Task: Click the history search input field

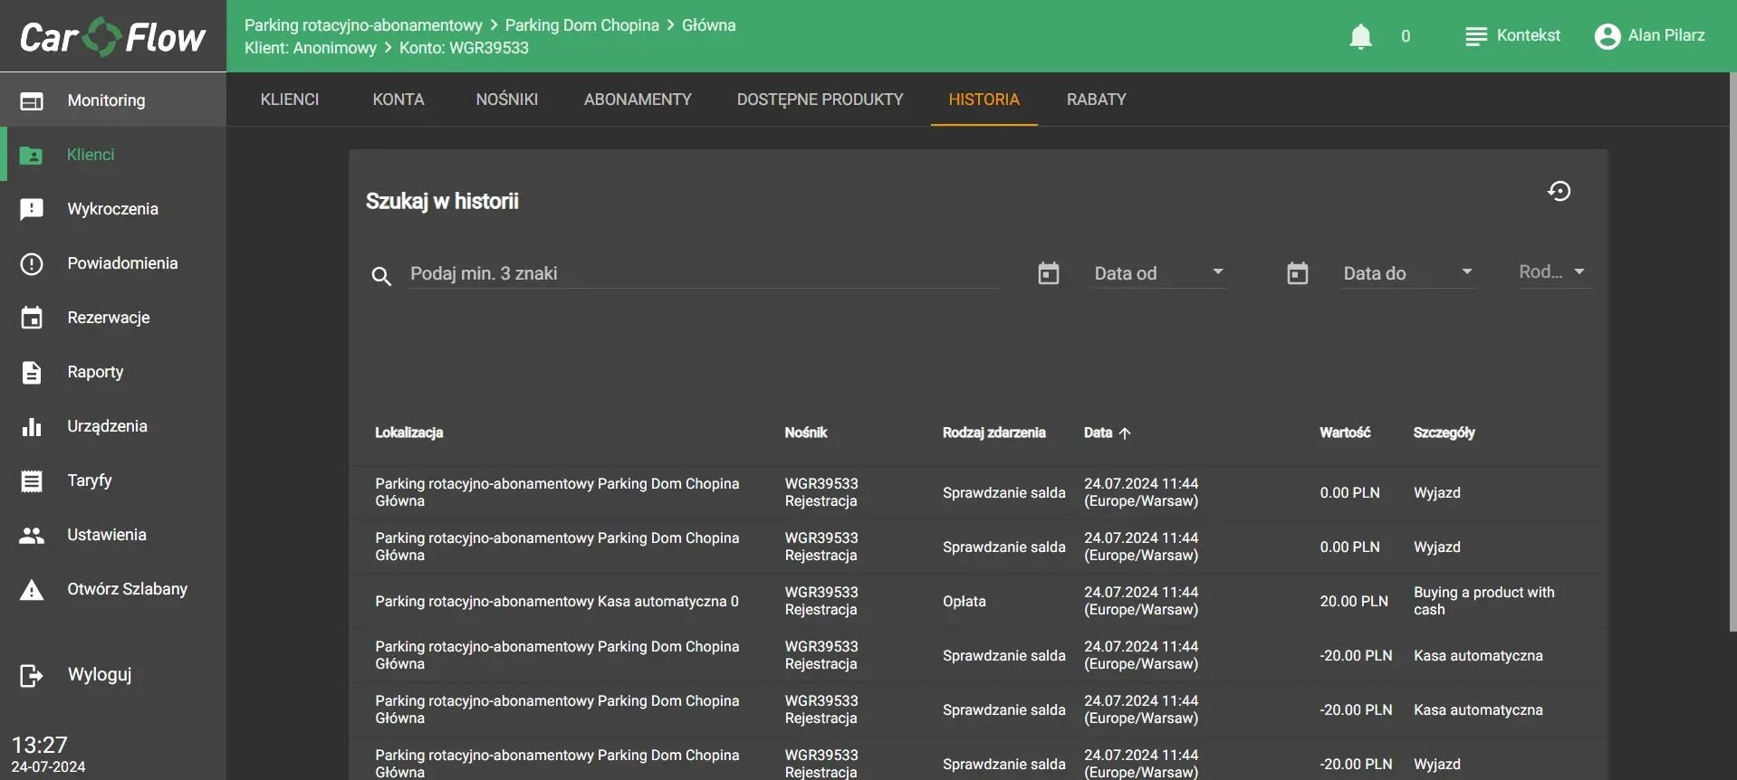Action: (x=703, y=273)
